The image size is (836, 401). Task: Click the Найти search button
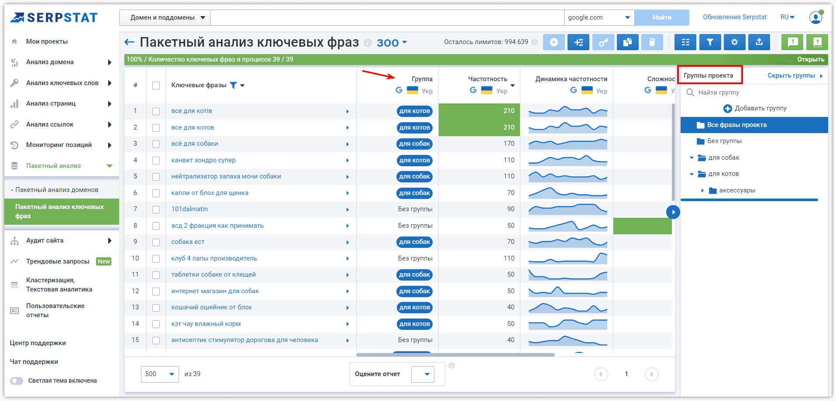(662, 17)
